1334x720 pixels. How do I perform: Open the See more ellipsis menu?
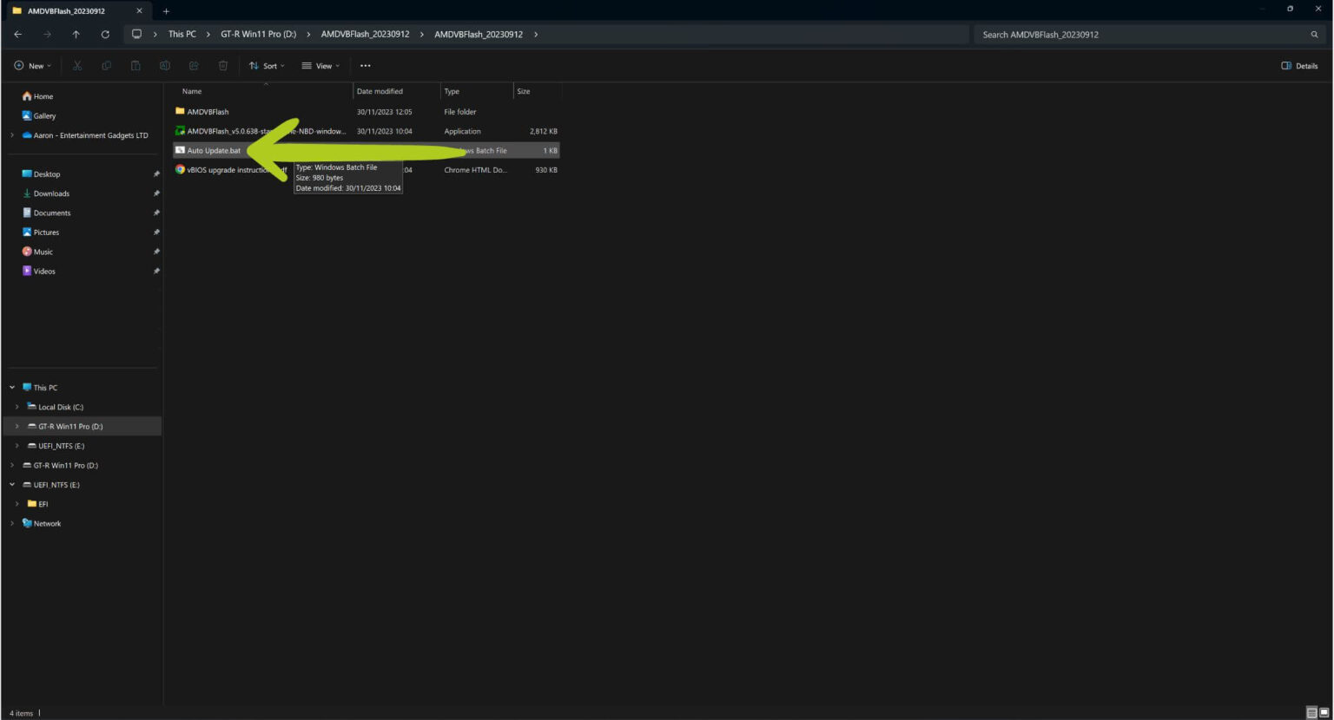click(366, 66)
